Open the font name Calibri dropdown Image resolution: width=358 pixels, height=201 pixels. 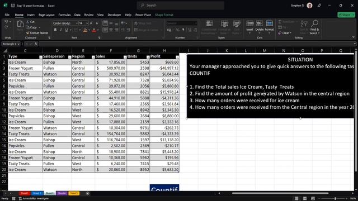click(x=77, y=23)
